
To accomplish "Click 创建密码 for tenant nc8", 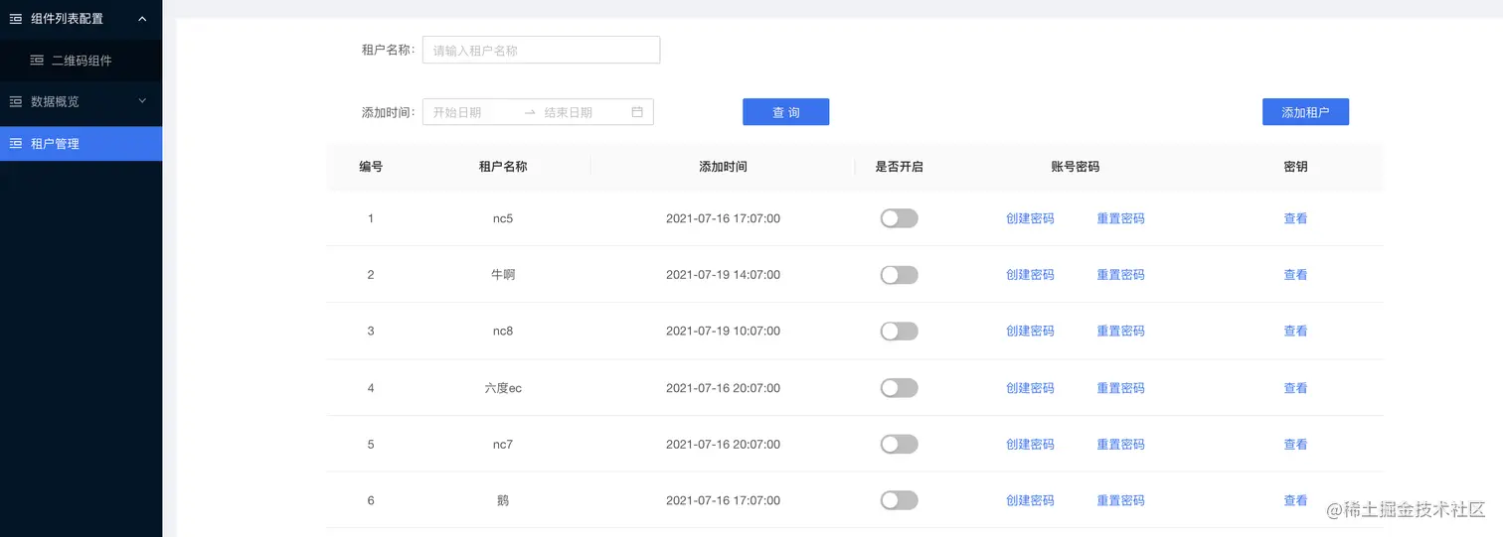I will click(x=1030, y=331).
